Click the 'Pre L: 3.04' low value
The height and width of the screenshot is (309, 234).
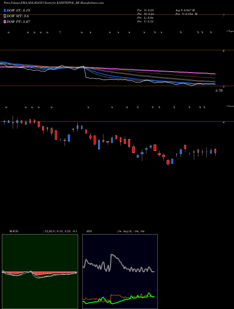click(x=146, y=18)
